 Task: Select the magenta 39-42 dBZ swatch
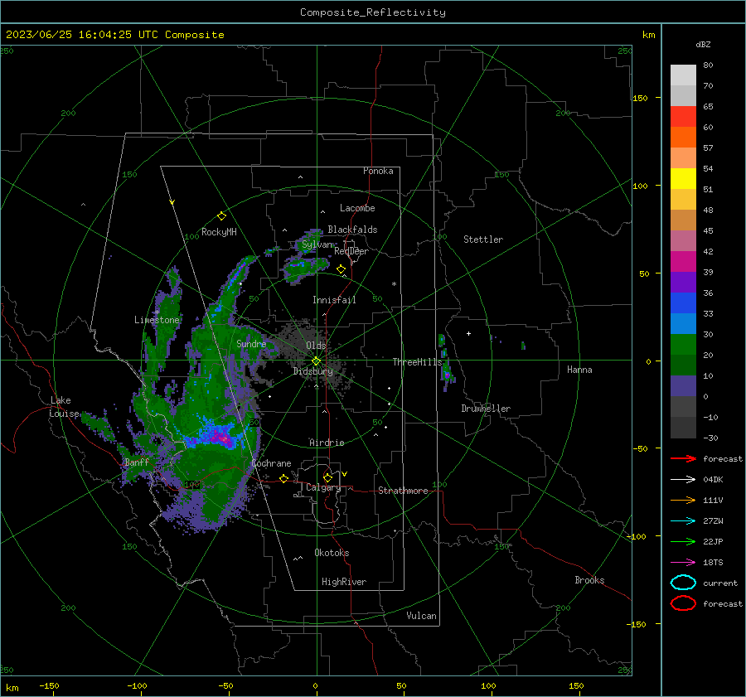click(683, 262)
